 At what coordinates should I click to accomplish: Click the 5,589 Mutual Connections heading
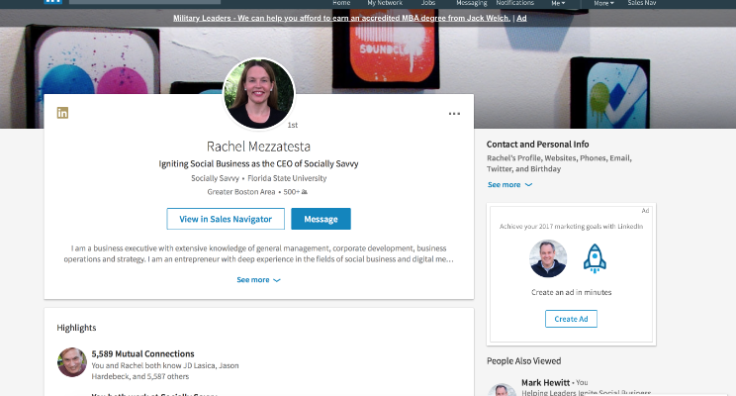click(142, 353)
